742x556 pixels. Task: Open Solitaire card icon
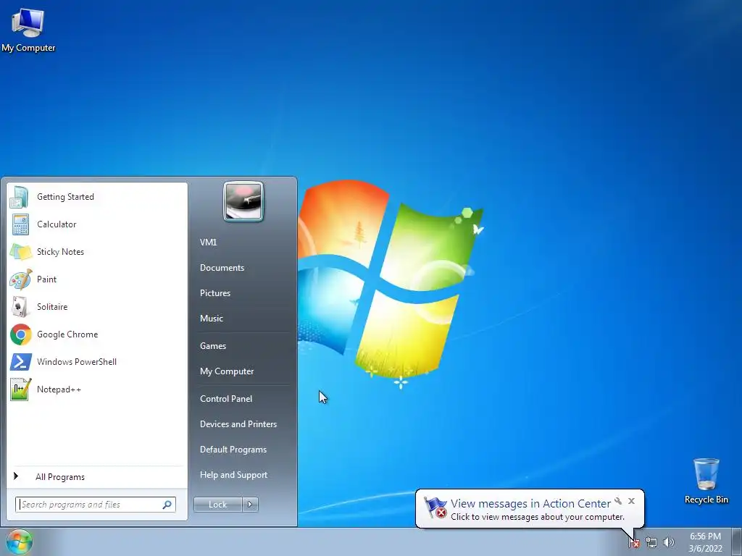tap(20, 306)
